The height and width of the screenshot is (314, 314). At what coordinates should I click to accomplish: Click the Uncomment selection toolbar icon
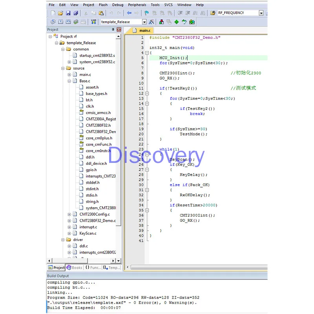(203, 13)
